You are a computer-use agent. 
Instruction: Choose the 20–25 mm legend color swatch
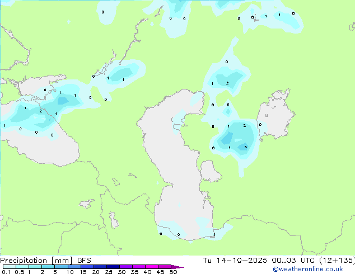tap(100, 267)
